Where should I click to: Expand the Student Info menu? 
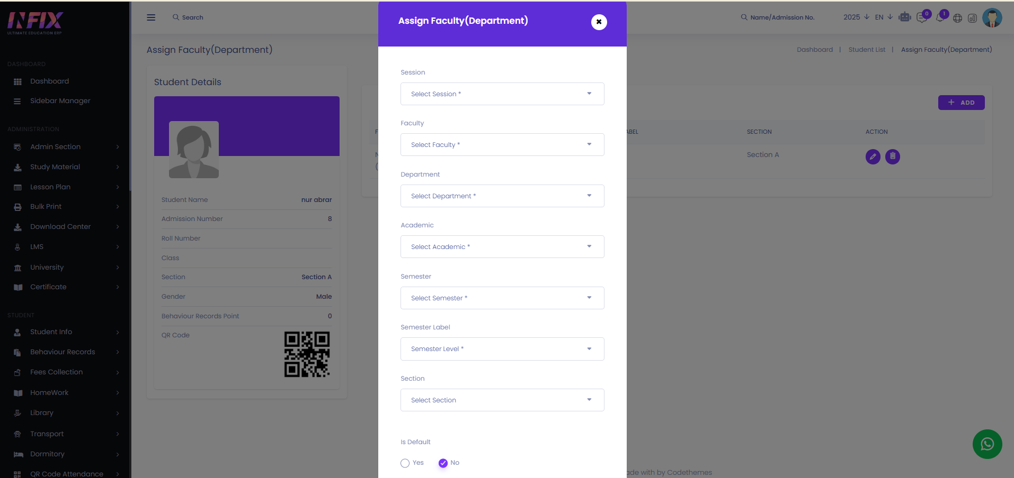point(66,332)
